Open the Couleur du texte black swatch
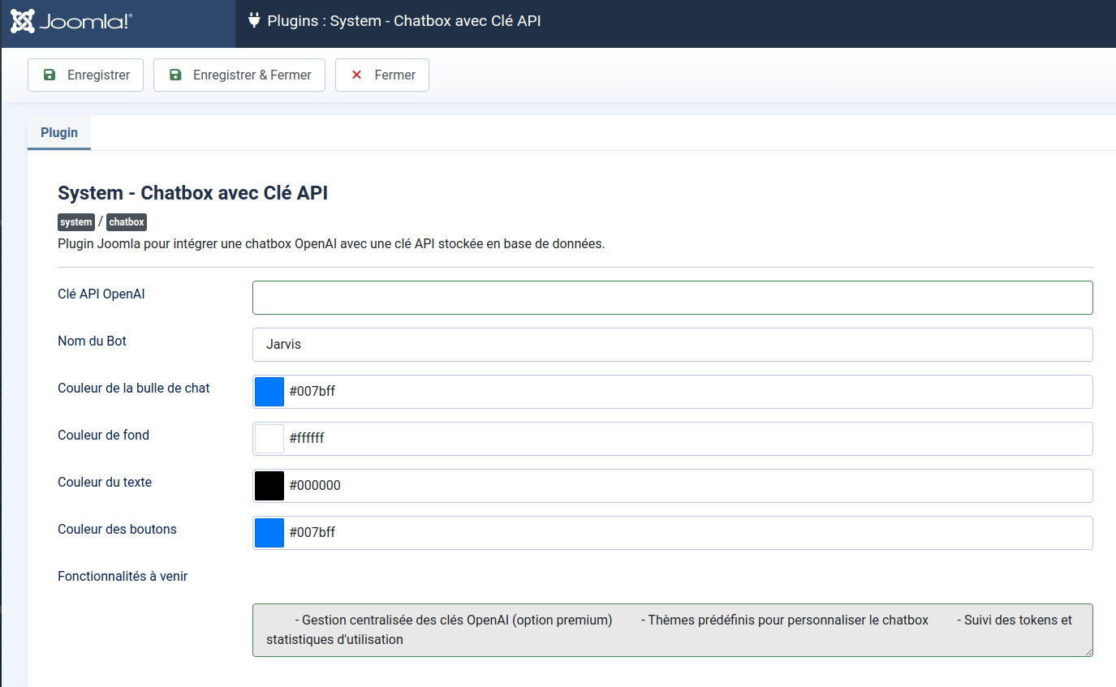The image size is (1116, 687). [x=269, y=486]
